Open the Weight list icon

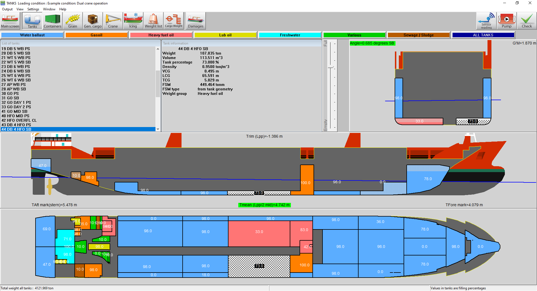coord(153,21)
